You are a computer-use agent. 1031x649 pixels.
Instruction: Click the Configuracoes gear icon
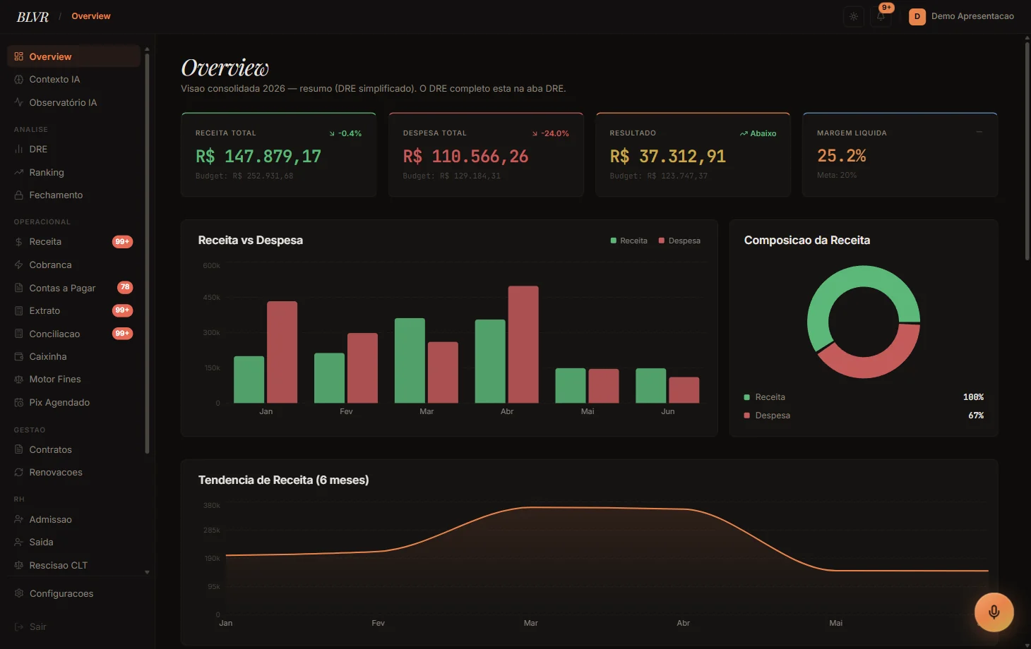19,593
